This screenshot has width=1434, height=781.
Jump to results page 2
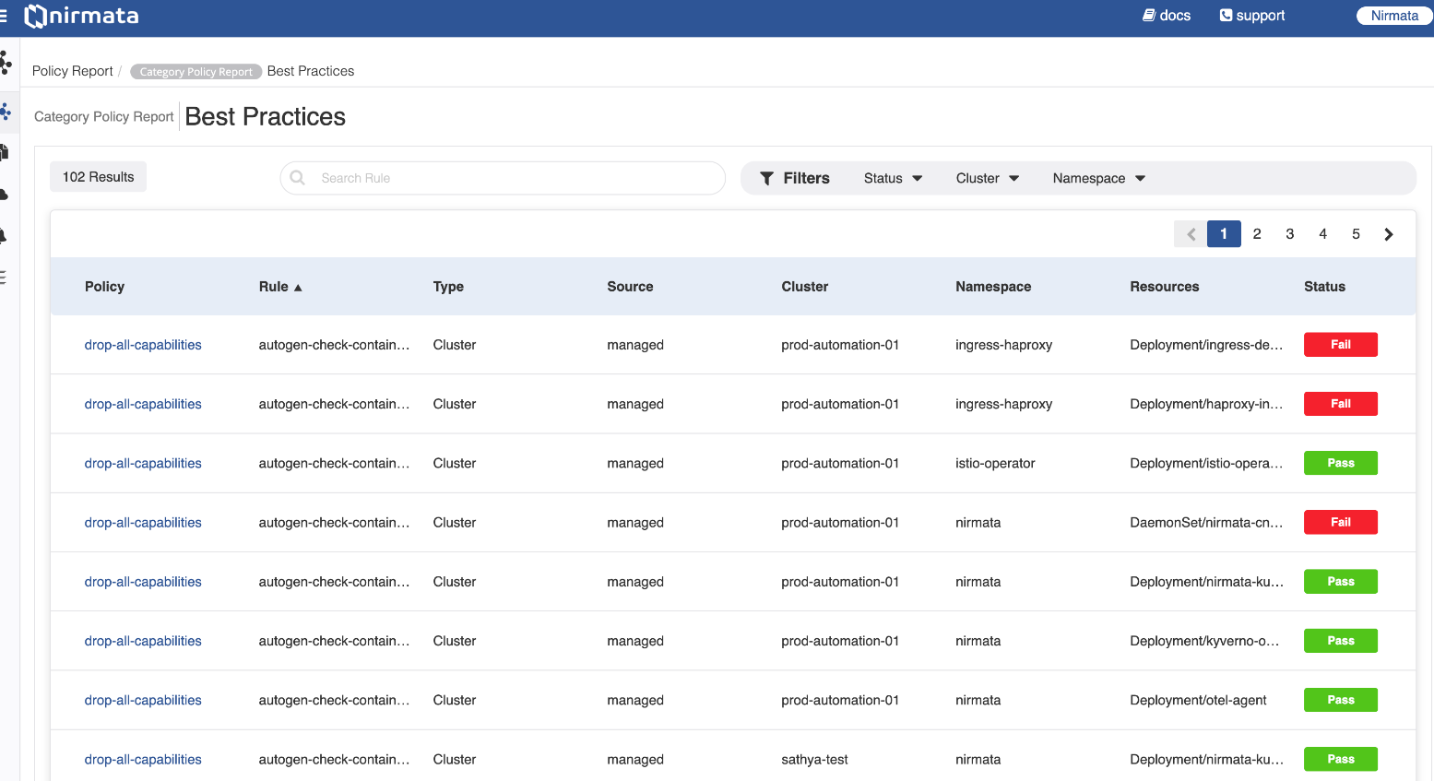pos(1257,234)
